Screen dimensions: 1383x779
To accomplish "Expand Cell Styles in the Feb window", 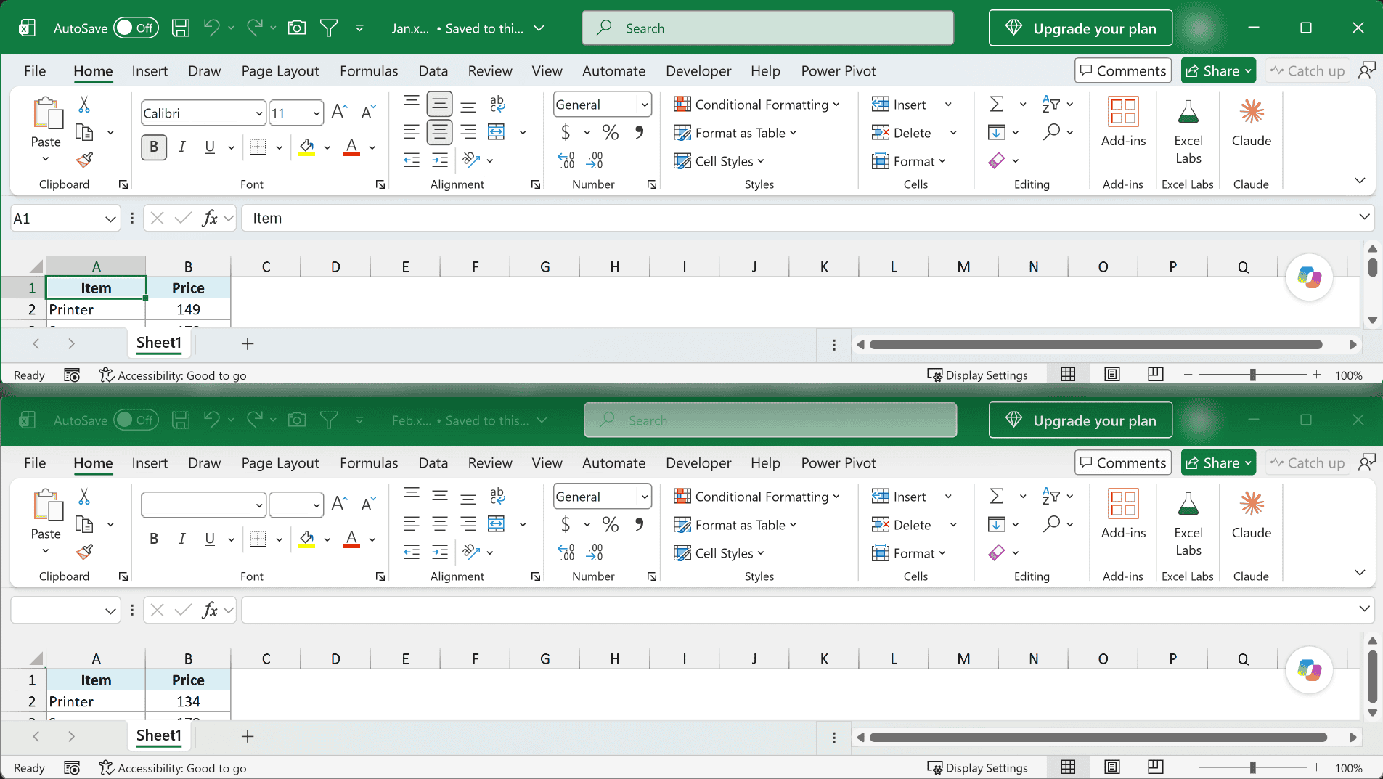I will (x=719, y=553).
